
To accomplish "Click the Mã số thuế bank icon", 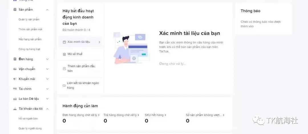I will pyautogui.click(x=64, y=54).
